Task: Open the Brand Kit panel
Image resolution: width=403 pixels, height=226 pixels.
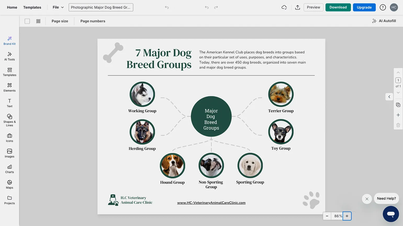Action: point(9,41)
